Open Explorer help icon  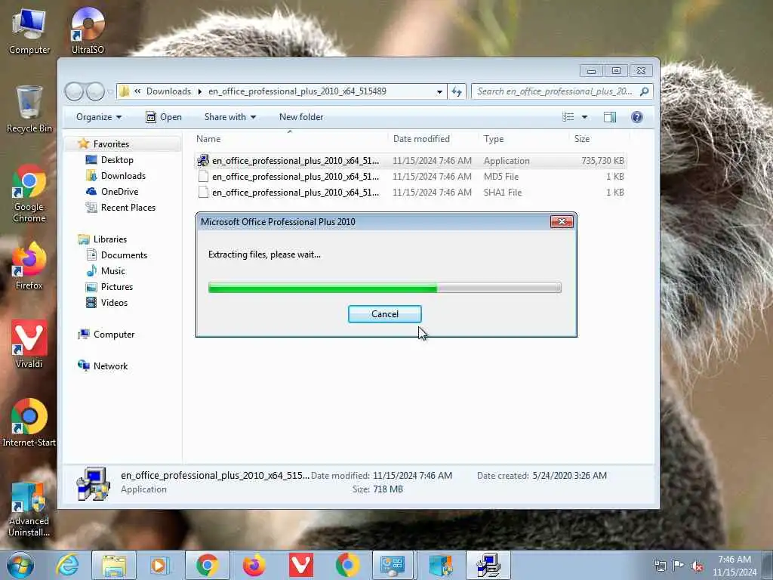pos(637,117)
